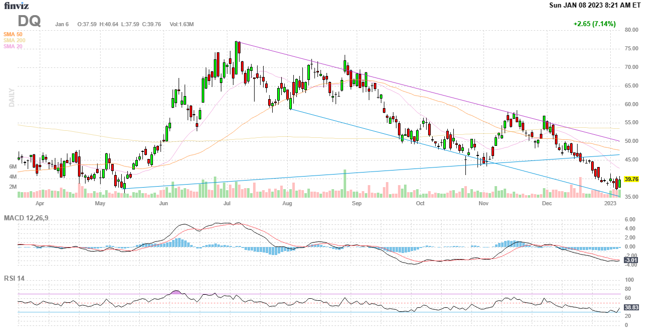Select the Jul label on the time axis
645x333 pixels.
coord(226,204)
